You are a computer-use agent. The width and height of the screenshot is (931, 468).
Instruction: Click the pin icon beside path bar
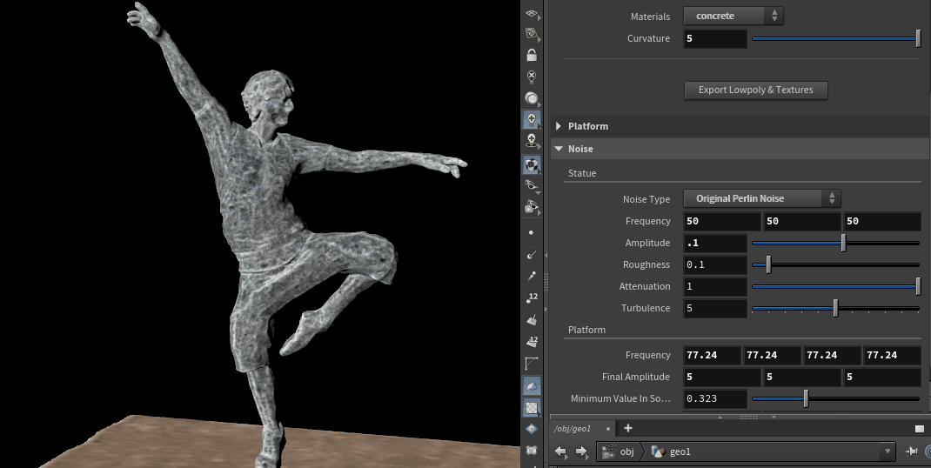[x=911, y=451]
